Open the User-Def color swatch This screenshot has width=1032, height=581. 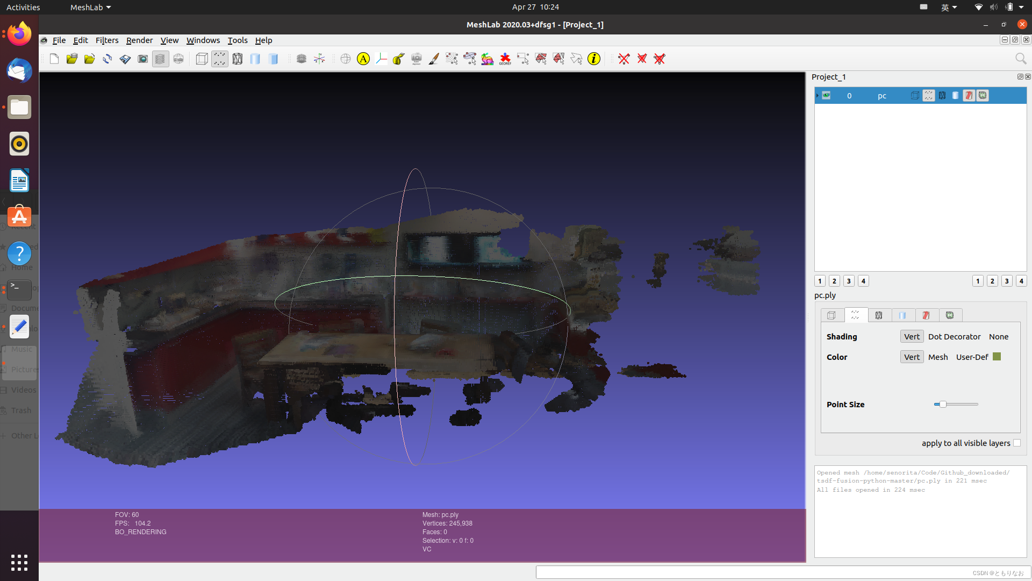tap(997, 357)
